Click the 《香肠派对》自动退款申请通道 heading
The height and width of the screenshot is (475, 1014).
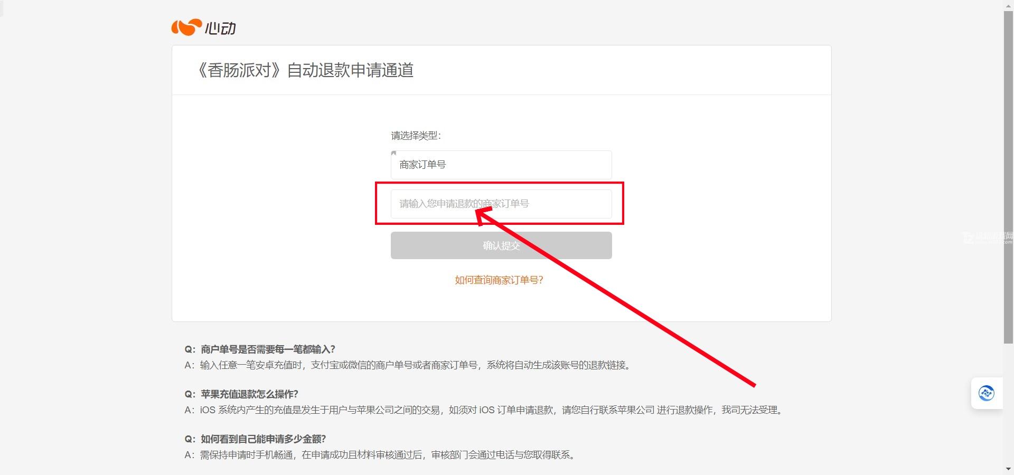point(304,70)
